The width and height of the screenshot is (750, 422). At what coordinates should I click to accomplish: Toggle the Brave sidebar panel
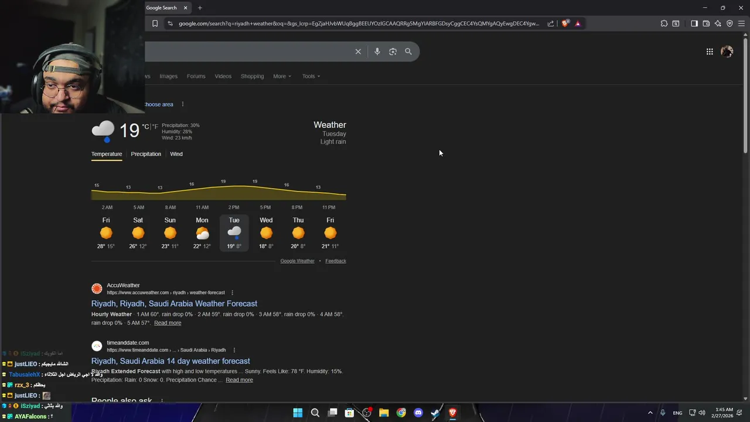(x=694, y=23)
